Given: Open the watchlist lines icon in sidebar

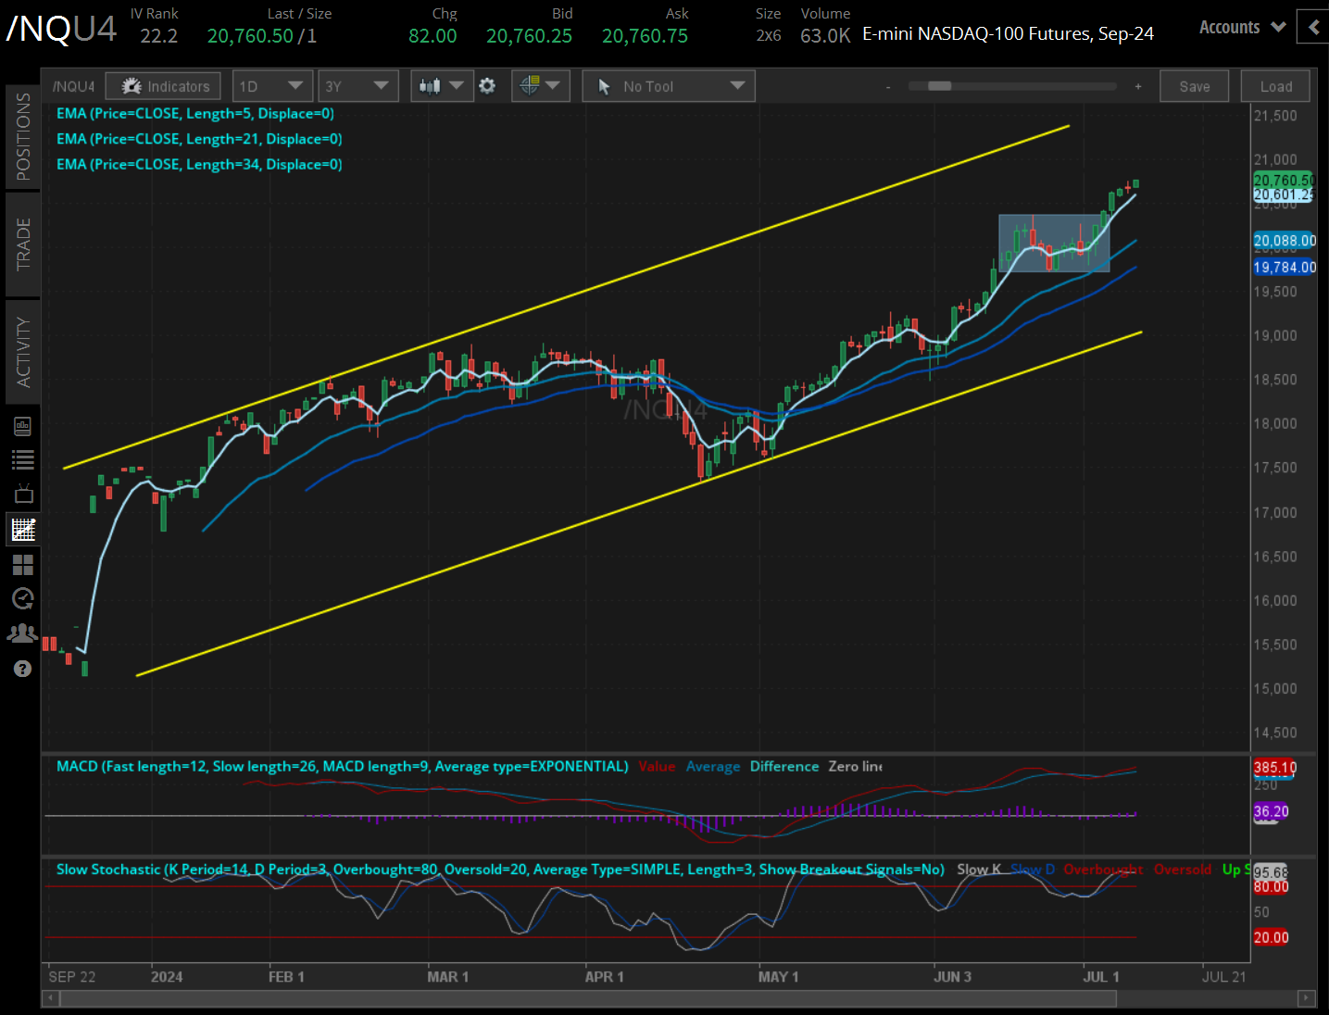Looking at the screenshot, I should (22, 459).
